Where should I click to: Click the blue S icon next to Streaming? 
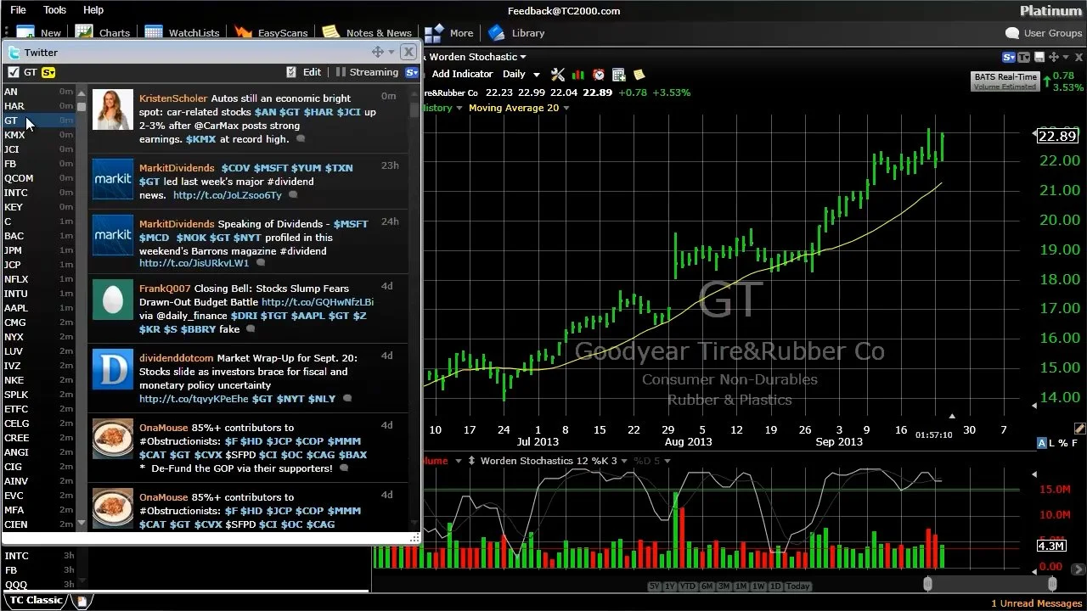pos(411,72)
